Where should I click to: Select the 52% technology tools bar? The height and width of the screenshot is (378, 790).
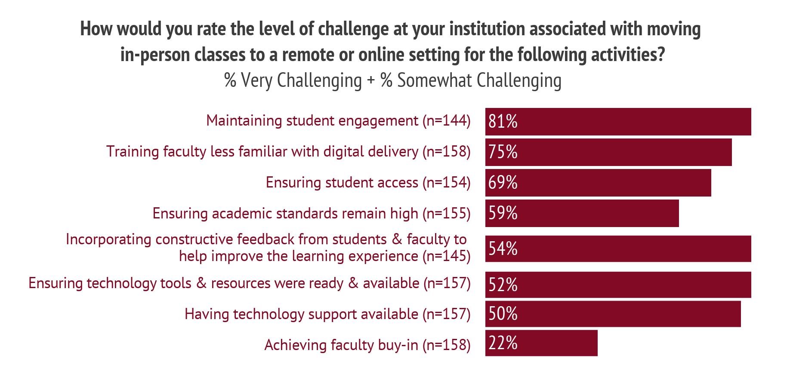[x=618, y=285]
